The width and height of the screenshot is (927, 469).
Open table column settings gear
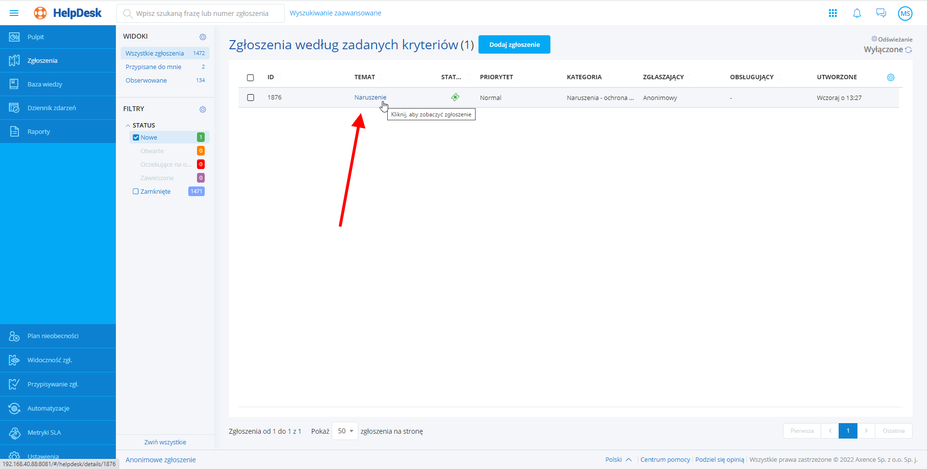(x=891, y=77)
